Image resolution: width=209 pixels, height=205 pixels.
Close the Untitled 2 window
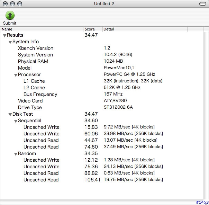pyautogui.click(x=5, y=4)
